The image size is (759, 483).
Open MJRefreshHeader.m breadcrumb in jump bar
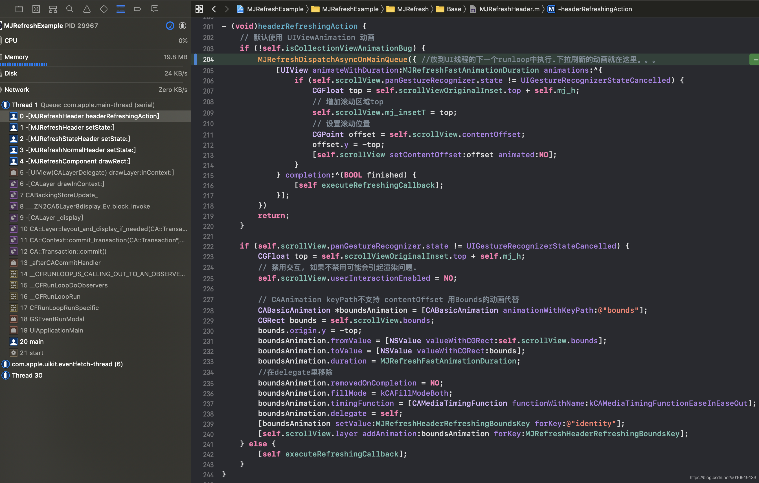click(x=509, y=9)
